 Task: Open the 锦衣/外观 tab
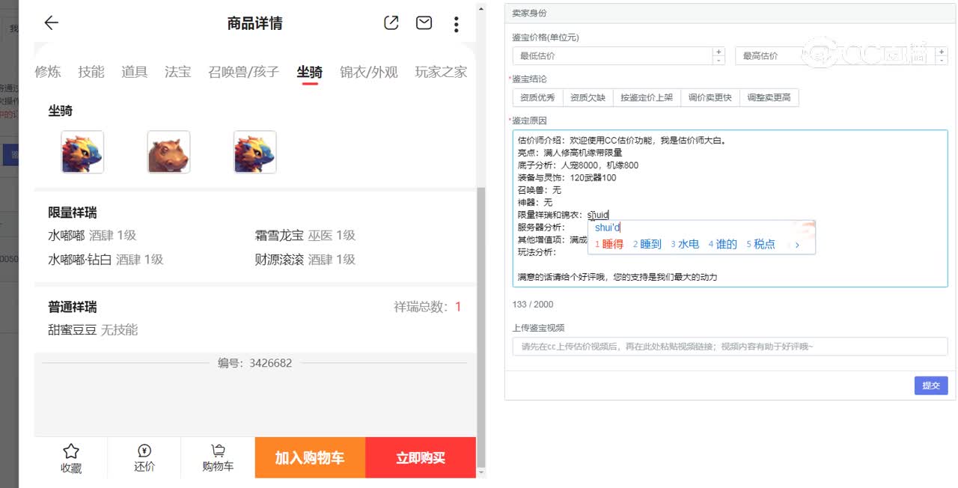[368, 72]
